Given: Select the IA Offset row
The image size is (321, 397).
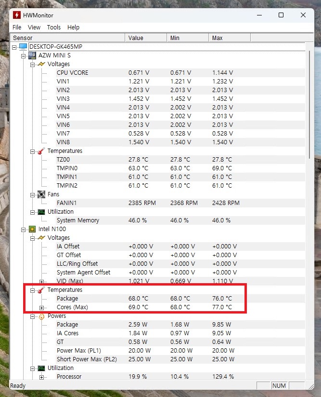Looking at the screenshot, I should click(180, 246).
